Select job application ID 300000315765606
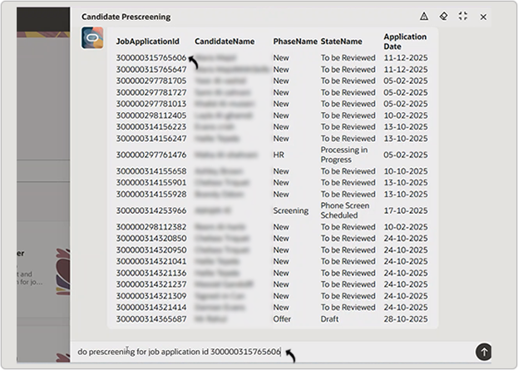The image size is (518, 370). 150,57
